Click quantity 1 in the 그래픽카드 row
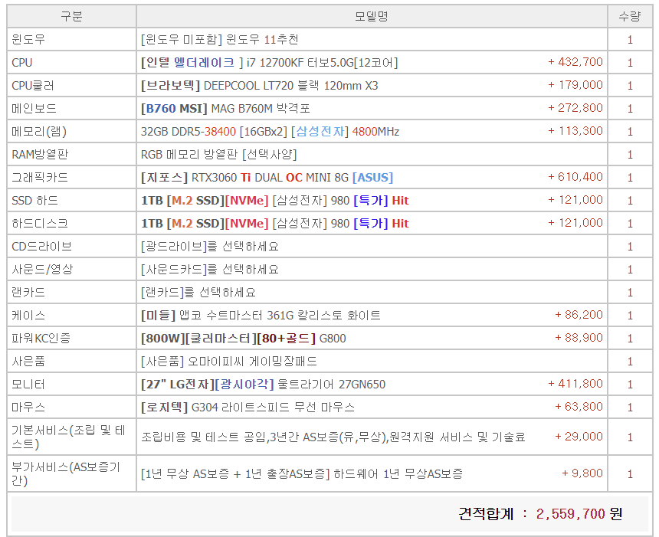This screenshot has width=659, height=537. tap(630, 178)
